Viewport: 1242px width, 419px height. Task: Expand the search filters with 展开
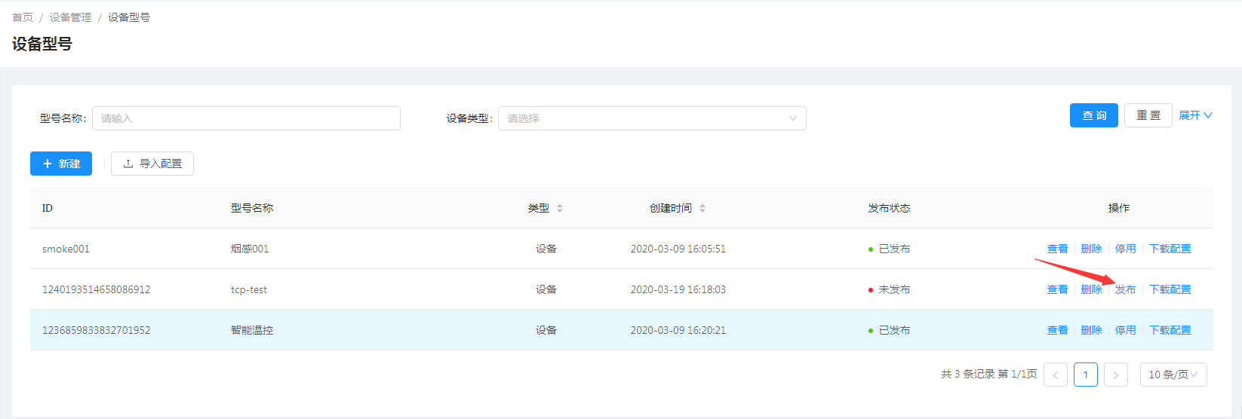(1195, 115)
